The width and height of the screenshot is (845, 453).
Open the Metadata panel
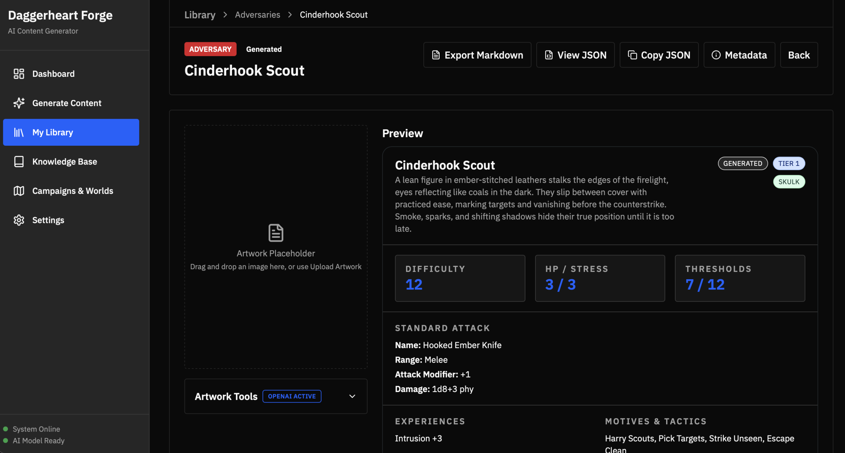739,55
